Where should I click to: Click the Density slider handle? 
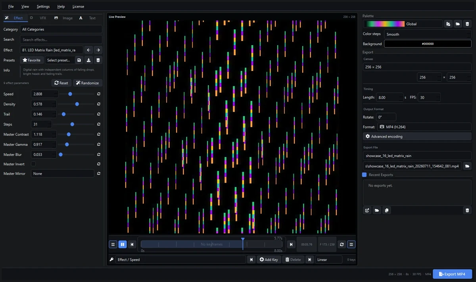[x=77, y=104]
